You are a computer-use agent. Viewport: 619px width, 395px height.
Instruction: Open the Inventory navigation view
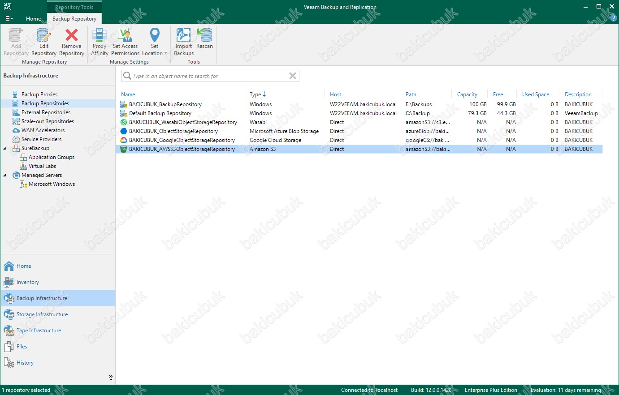(58, 282)
